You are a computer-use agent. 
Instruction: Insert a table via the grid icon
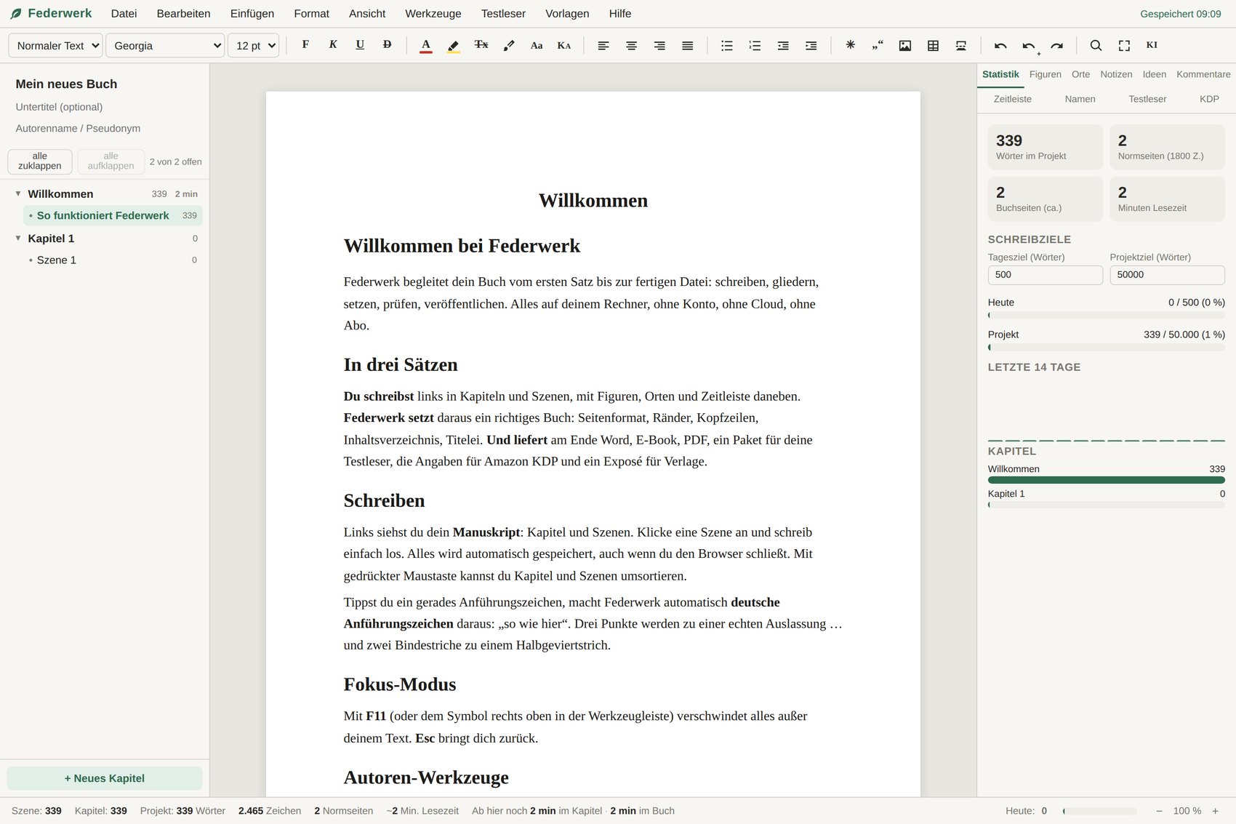[934, 45]
